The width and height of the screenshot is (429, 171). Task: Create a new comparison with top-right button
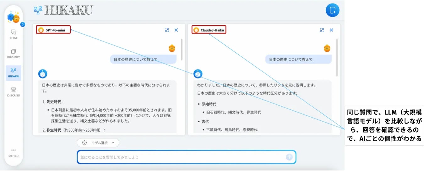(x=333, y=10)
